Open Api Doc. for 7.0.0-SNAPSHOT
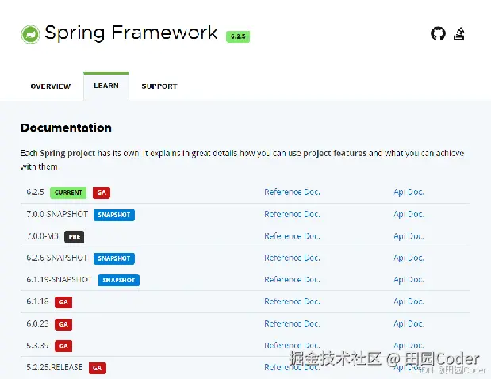Image resolution: width=491 pixels, height=379 pixels. 409,214
